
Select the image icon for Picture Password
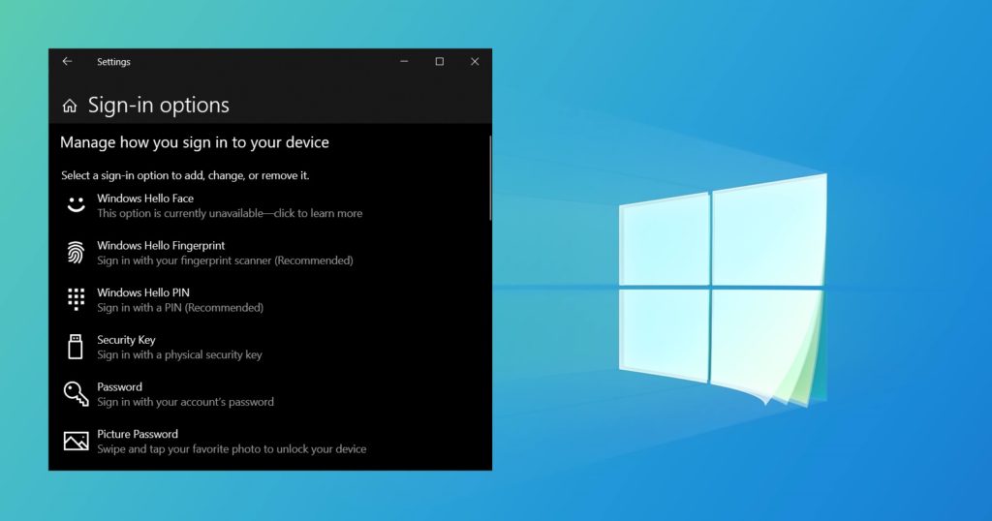(76, 441)
